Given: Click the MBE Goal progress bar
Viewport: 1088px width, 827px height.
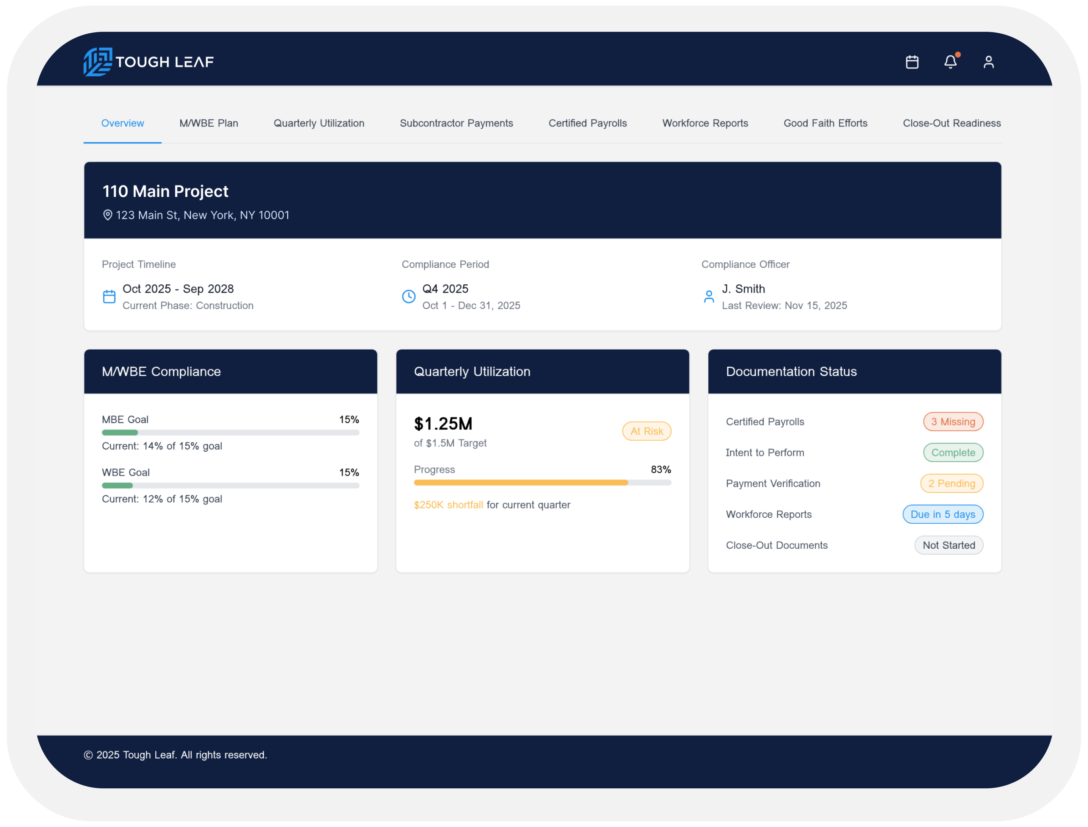Looking at the screenshot, I should pos(230,433).
